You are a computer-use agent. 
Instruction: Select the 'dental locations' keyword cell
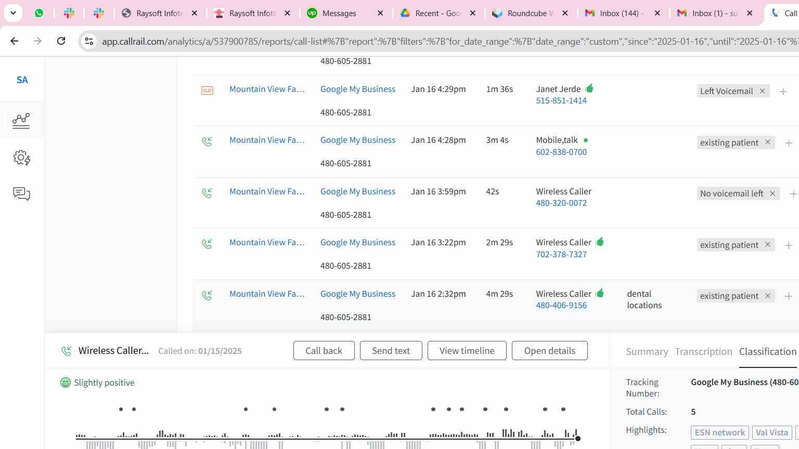[644, 300]
